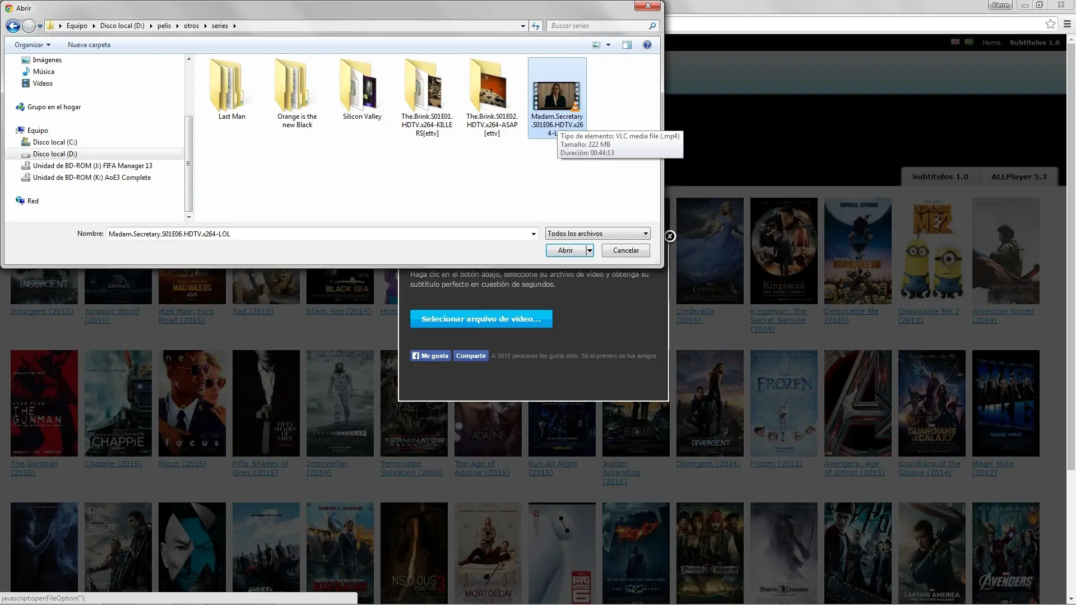Click the arrow after Equipo in breadcrumb
Viewport: 1076px width, 605px height.
tap(94, 26)
